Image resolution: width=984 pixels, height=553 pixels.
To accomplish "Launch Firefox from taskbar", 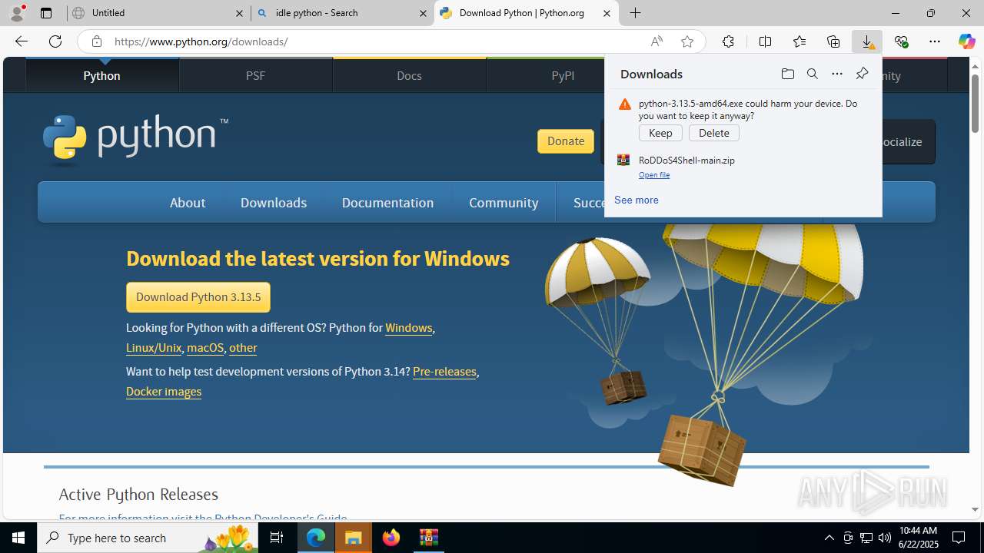I will (x=391, y=538).
